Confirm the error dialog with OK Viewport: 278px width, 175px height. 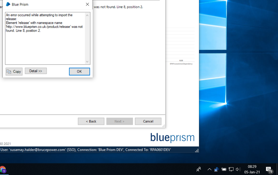point(79,72)
